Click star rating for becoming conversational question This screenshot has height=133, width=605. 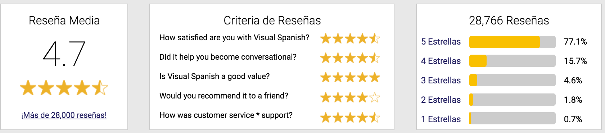(x=350, y=58)
